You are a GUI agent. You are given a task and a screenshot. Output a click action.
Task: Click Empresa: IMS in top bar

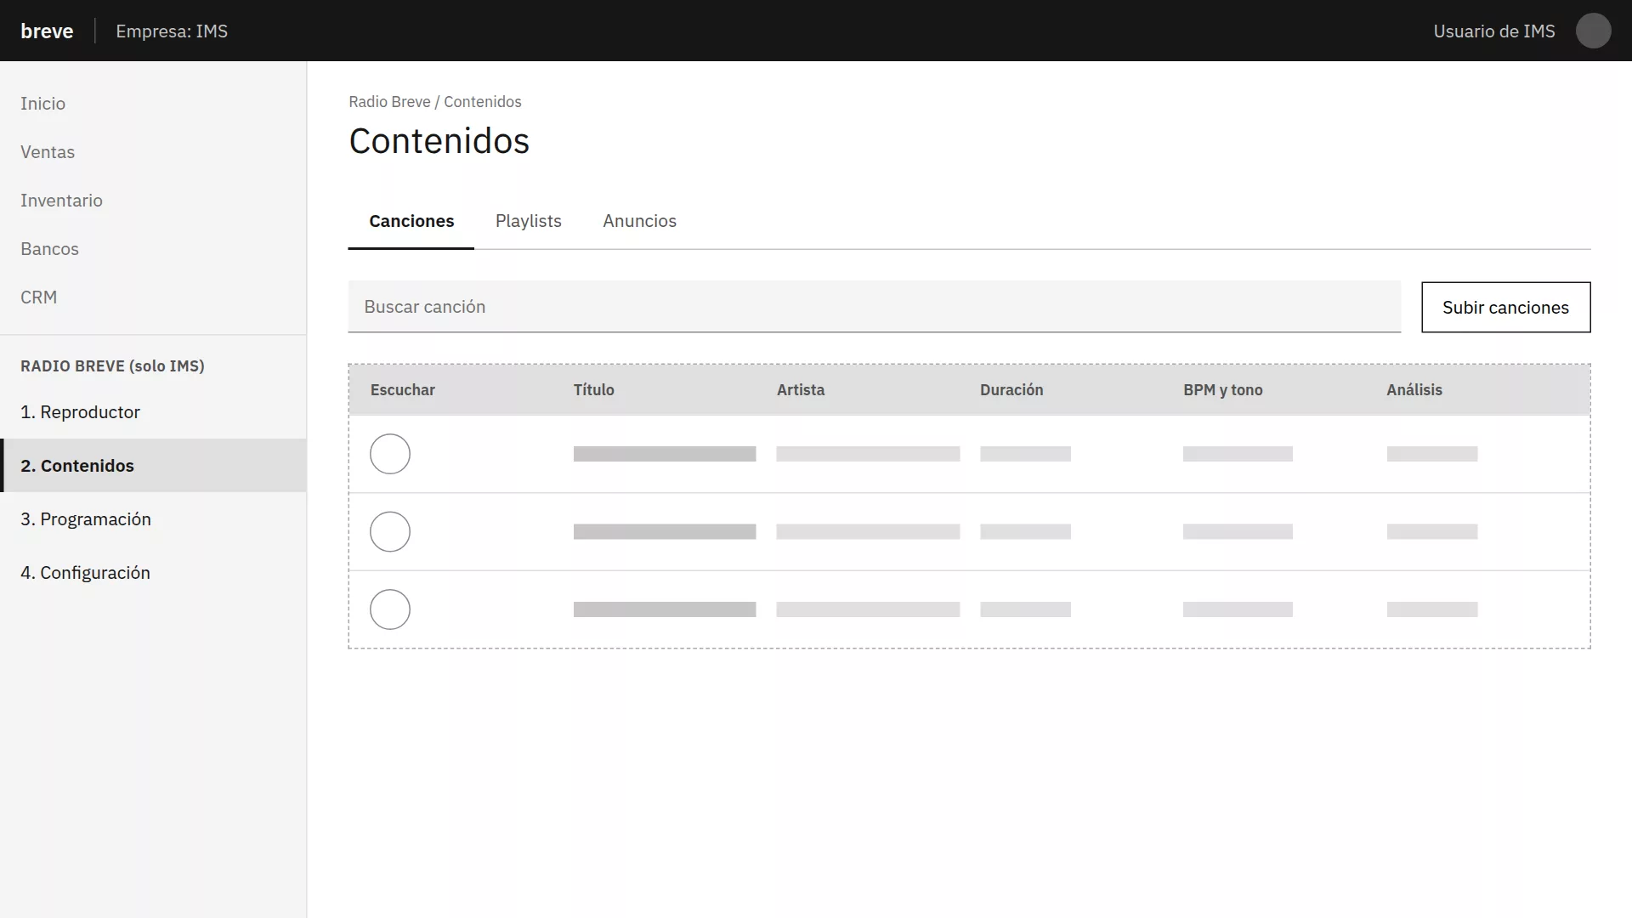pyautogui.click(x=172, y=31)
